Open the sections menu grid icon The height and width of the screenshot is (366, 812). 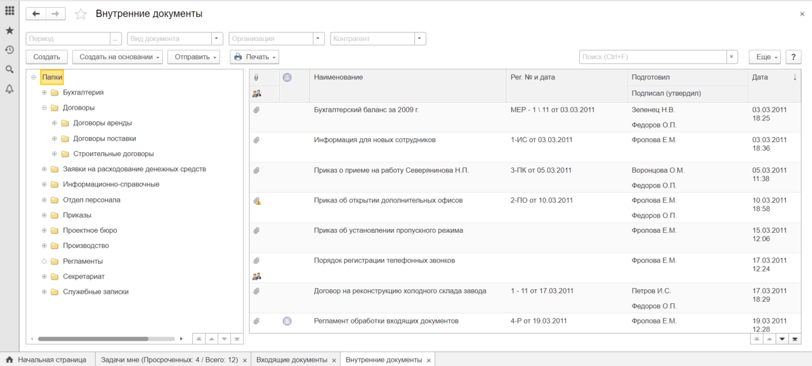pos(10,11)
